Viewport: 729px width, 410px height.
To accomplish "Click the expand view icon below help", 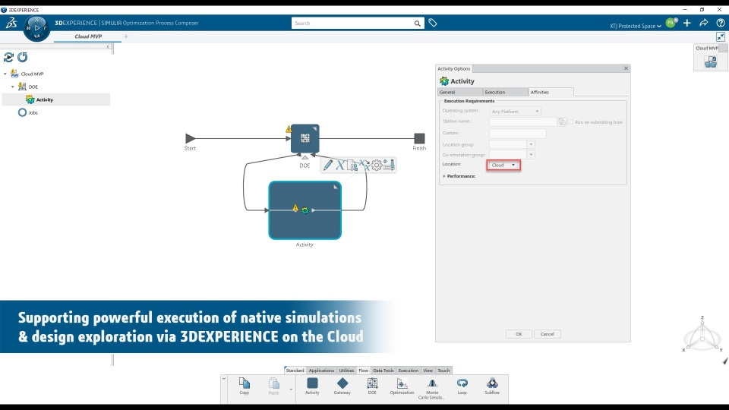I will [721, 36].
